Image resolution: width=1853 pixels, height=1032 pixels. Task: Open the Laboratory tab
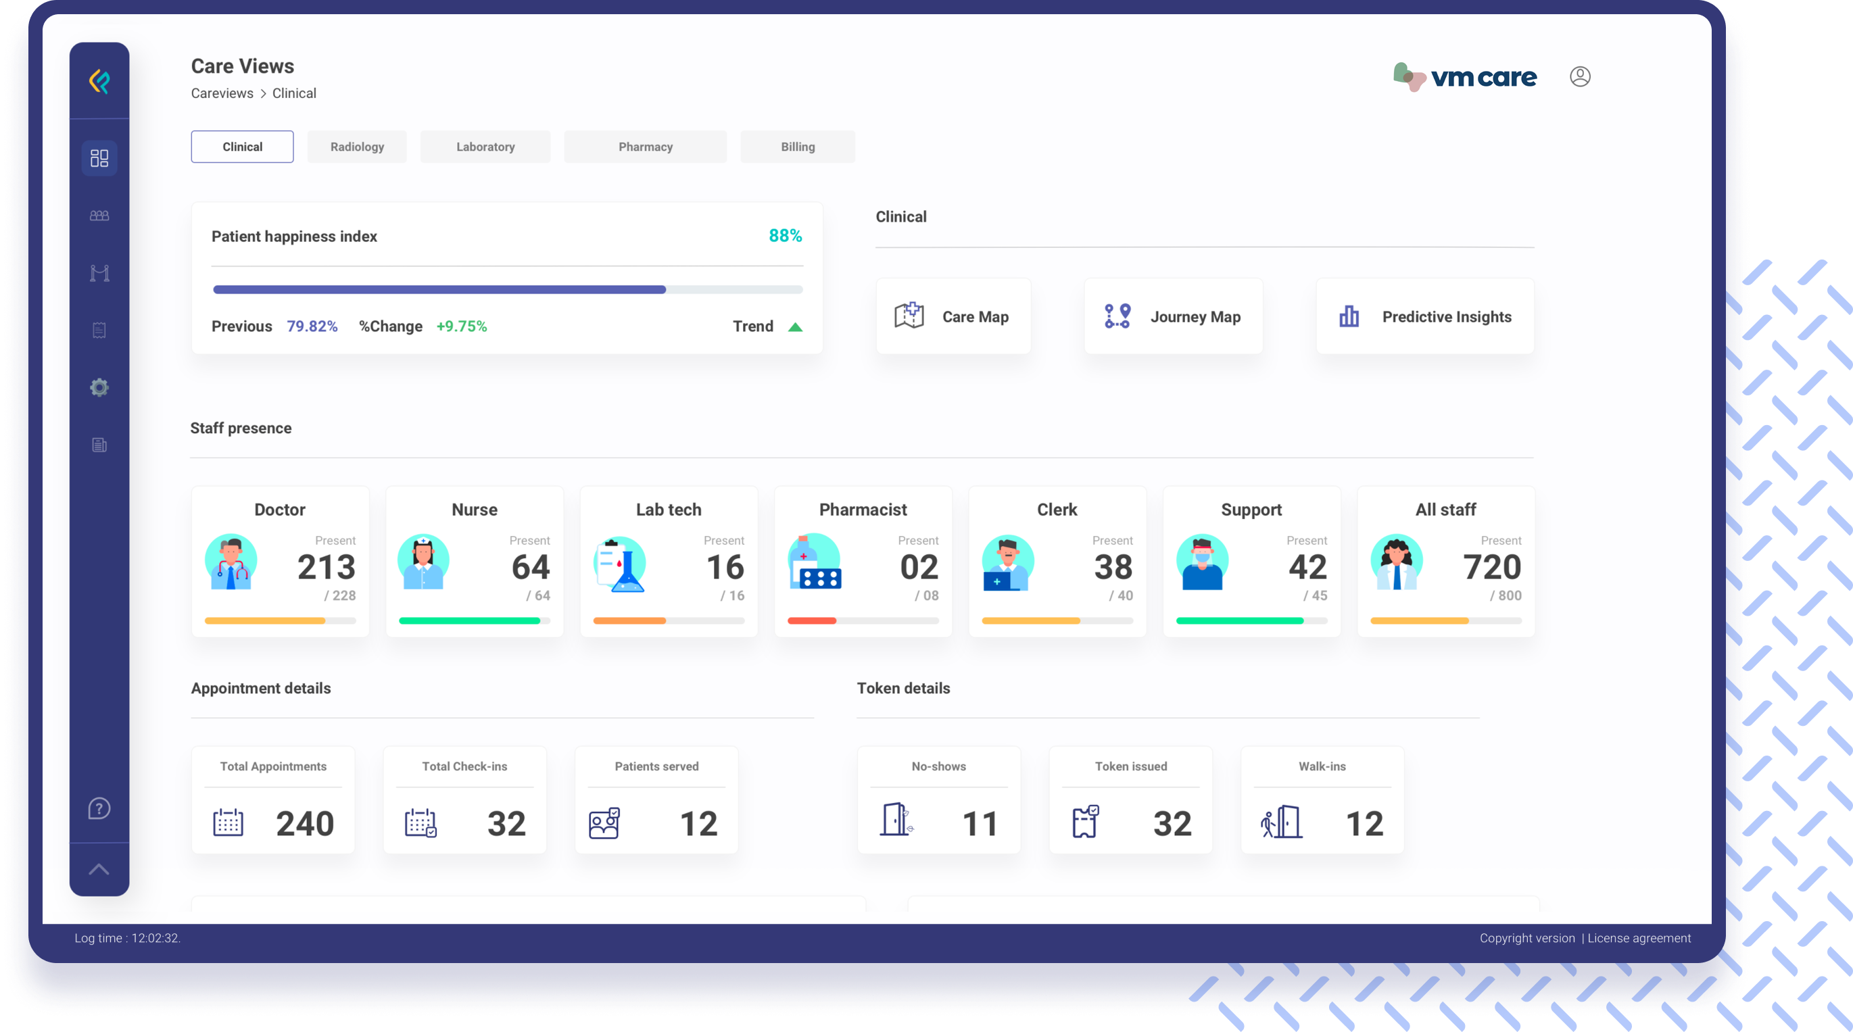(485, 147)
